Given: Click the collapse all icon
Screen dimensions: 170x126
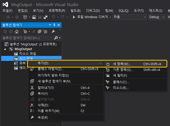Looking at the screenshot, I should pos(39,31).
